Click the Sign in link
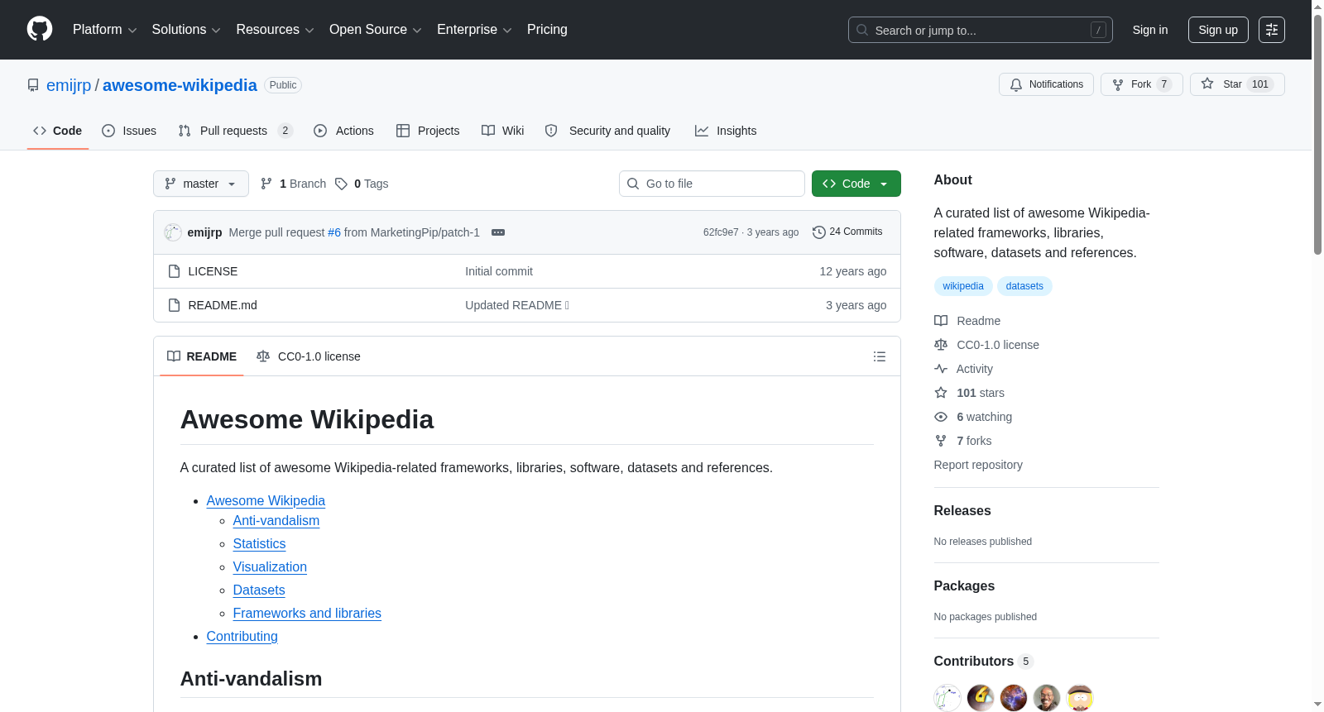 tap(1150, 30)
